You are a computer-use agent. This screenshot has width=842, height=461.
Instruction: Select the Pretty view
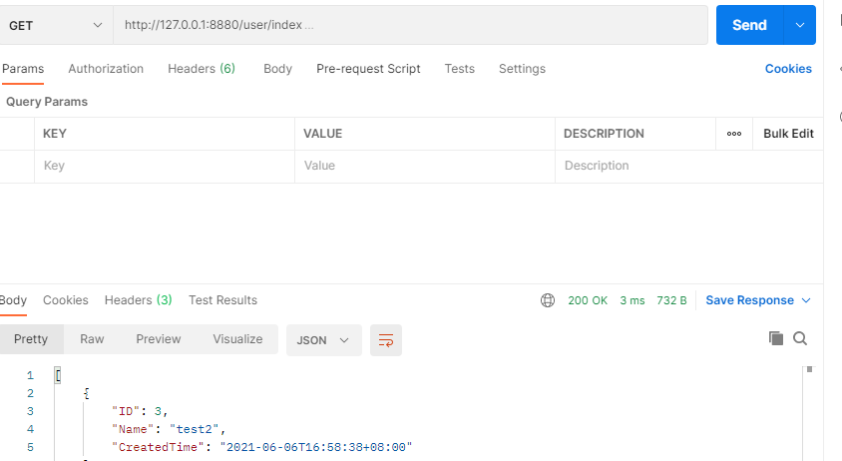(x=31, y=339)
